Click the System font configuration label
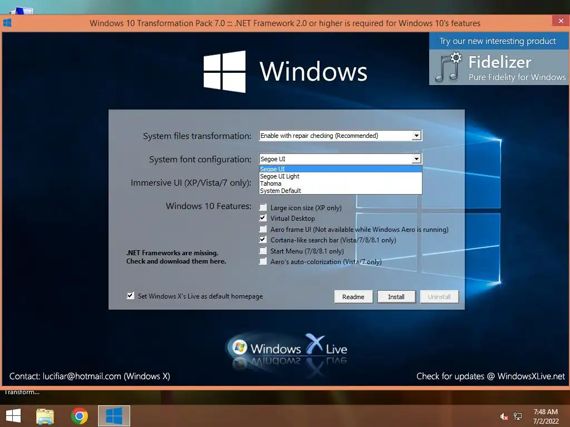 point(200,160)
